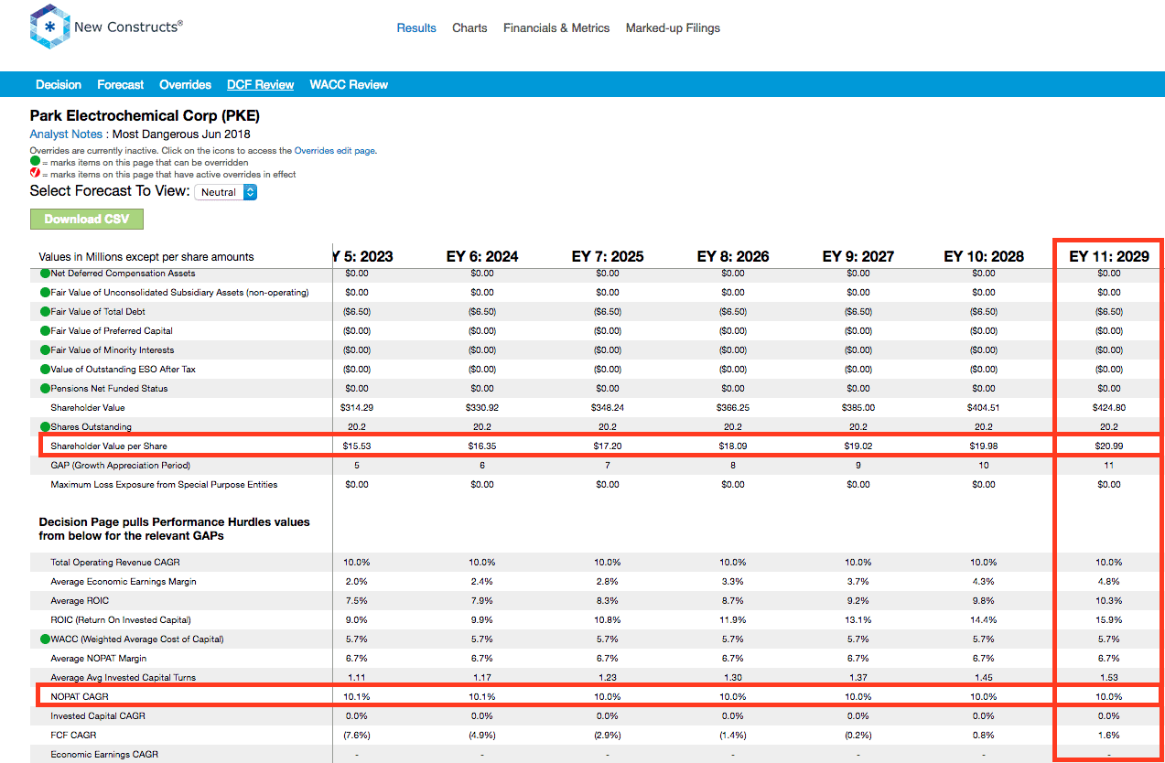Select the Total Operating Revenue CAGR label
The image size is (1165, 763).
click(114, 562)
